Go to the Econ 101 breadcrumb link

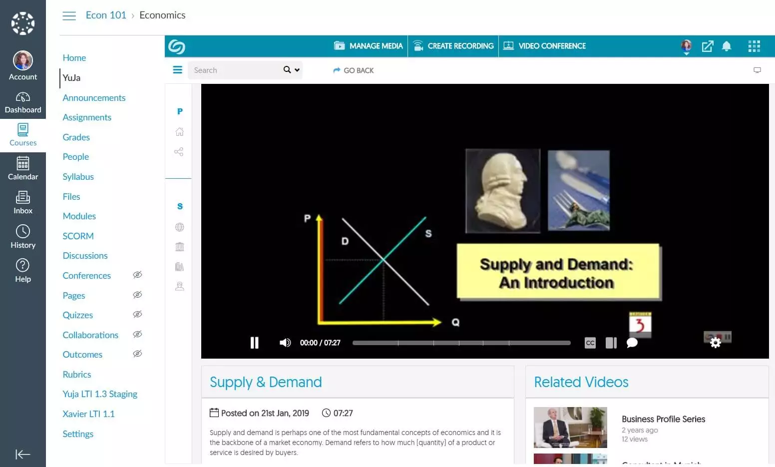[x=106, y=15]
